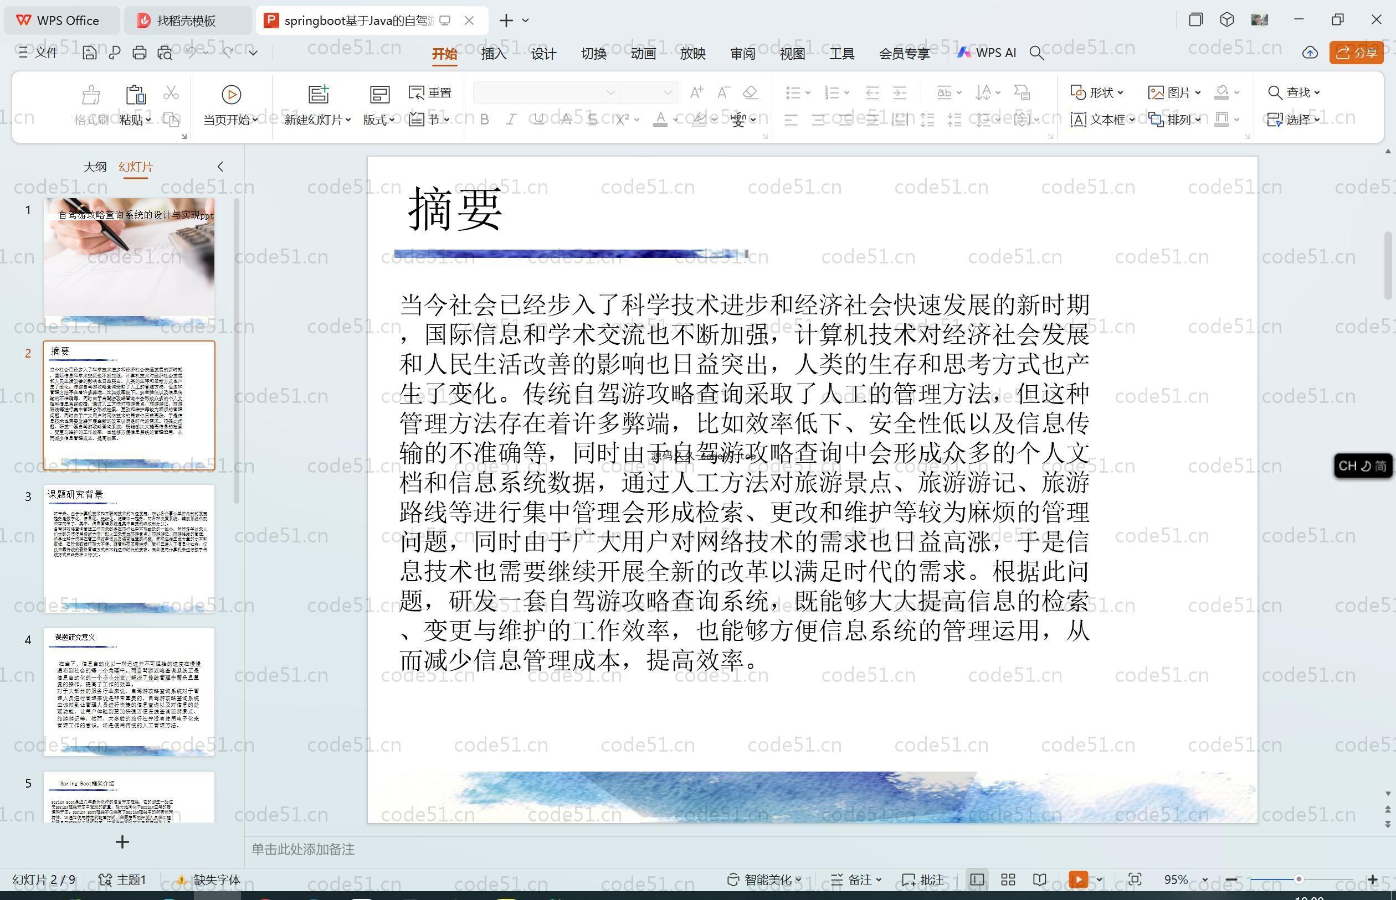Toggle align left paragraph button
Screen dimensions: 1396x900
791,120
